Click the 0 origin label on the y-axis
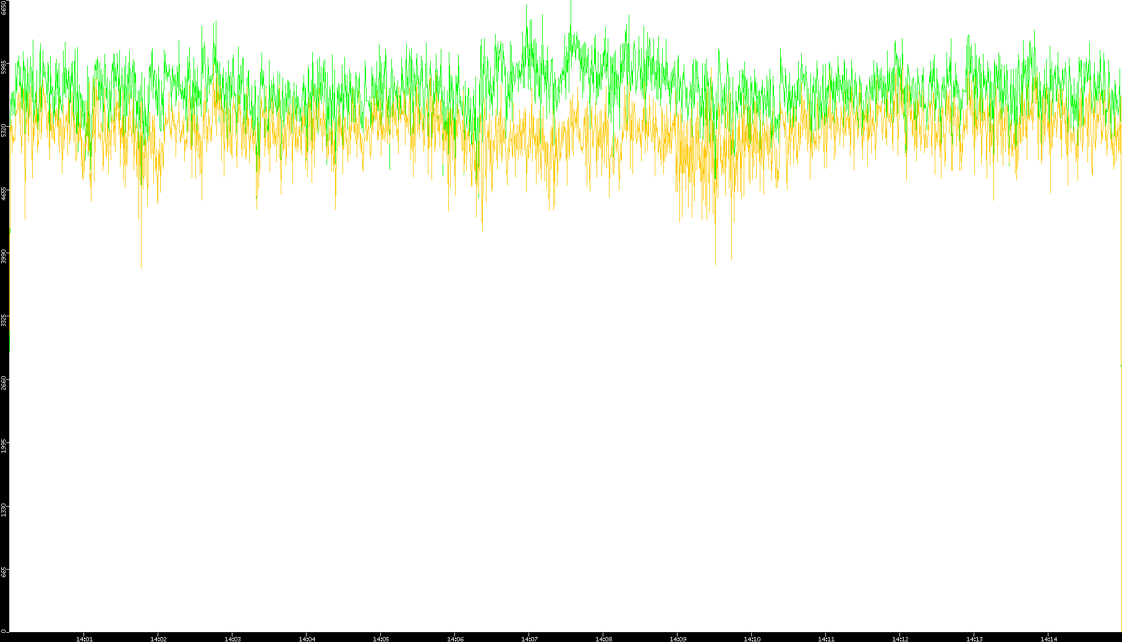This screenshot has height=642, width=1122. point(3,631)
